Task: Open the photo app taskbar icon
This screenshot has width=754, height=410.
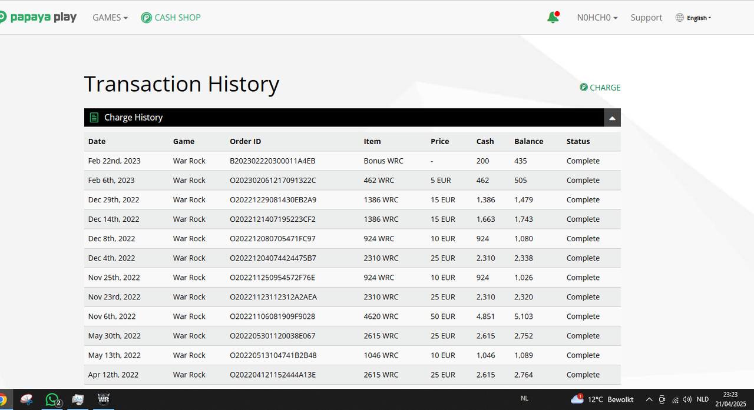Action: [78, 399]
